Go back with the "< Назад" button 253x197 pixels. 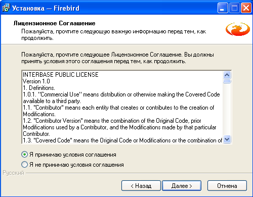141,186
